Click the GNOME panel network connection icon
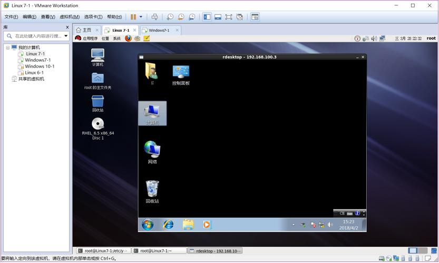439x263 pixels. [x=383, y=38]
